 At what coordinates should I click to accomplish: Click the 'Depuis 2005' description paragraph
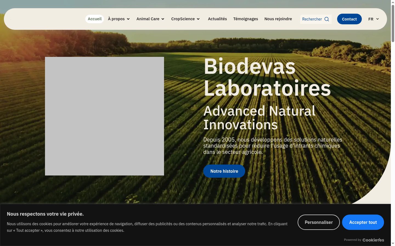click(x=273, y=146)
